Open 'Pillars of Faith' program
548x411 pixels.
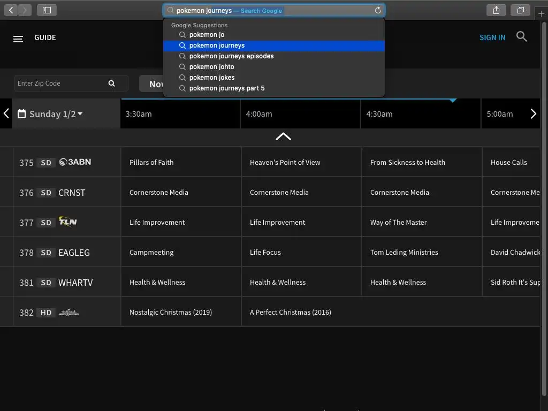coord(181,162)
